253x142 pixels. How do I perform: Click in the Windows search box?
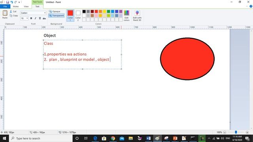pos(41,138)
